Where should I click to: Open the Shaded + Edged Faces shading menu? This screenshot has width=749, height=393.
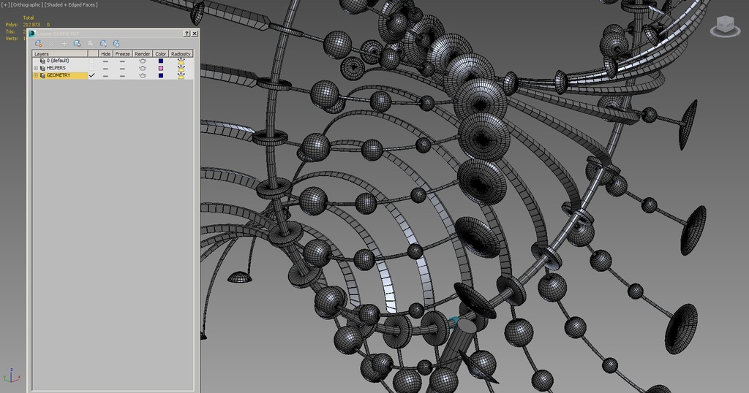71,5
